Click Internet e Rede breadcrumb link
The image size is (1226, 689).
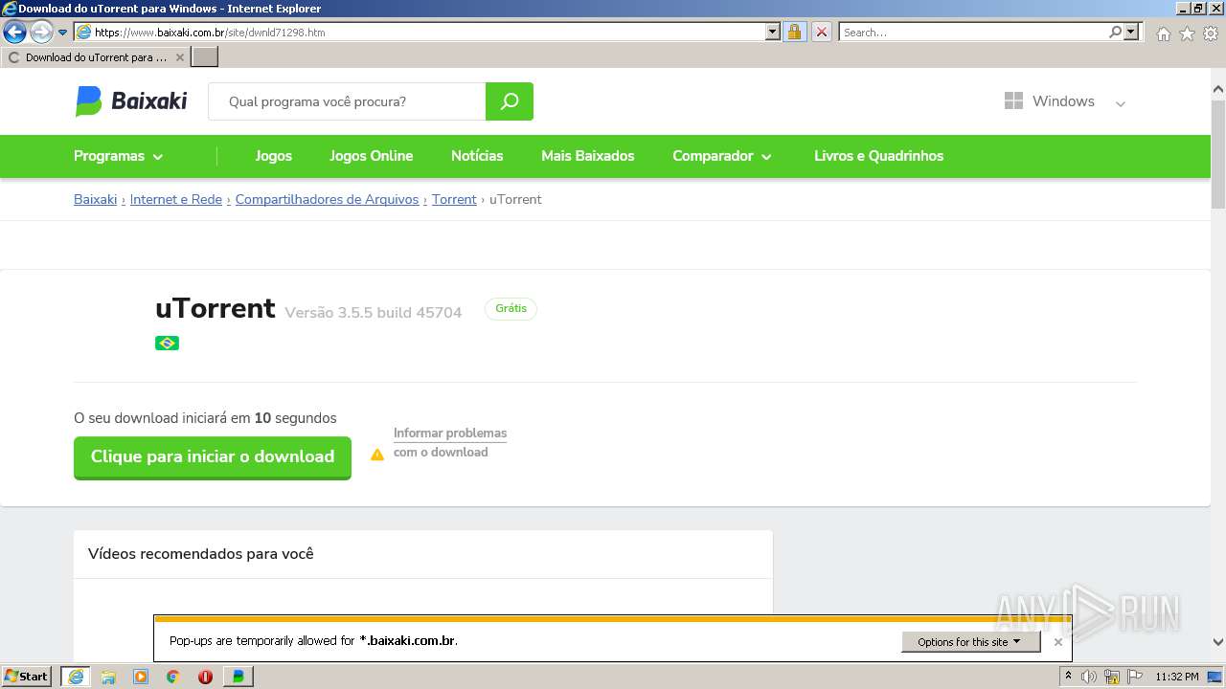coord(176,199)
